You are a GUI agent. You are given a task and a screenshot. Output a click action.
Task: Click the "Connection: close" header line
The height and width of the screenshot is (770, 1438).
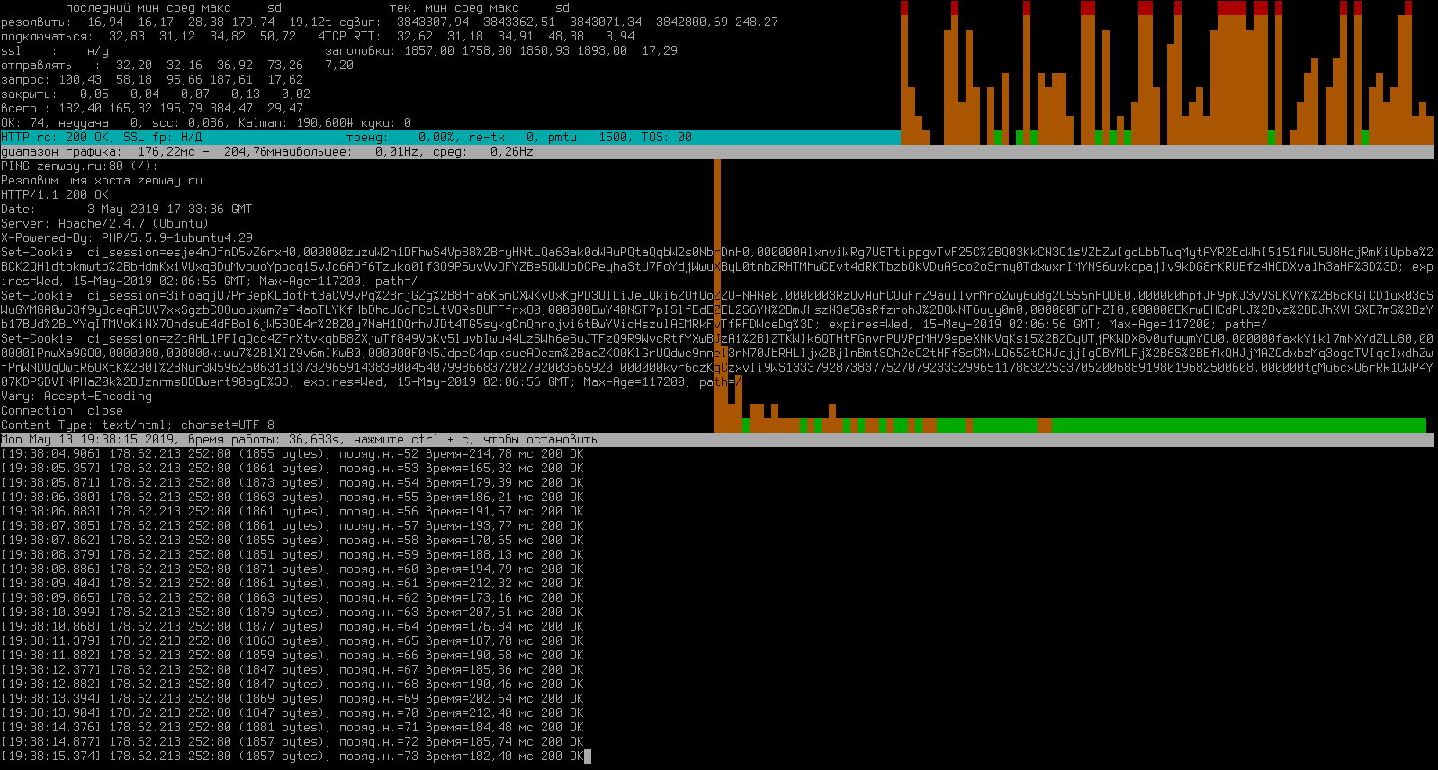pos(62,410)
